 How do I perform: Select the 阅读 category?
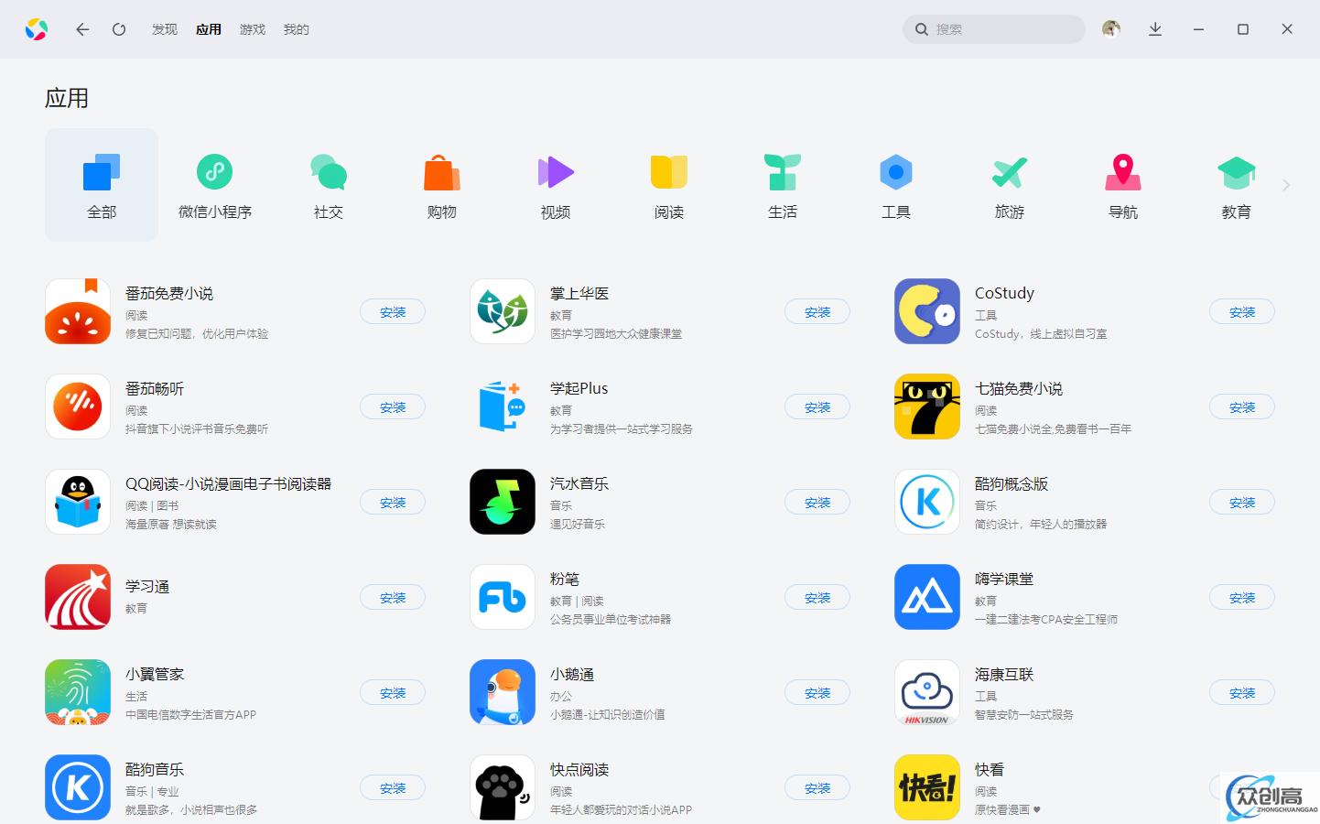click(x=669, y=185)
